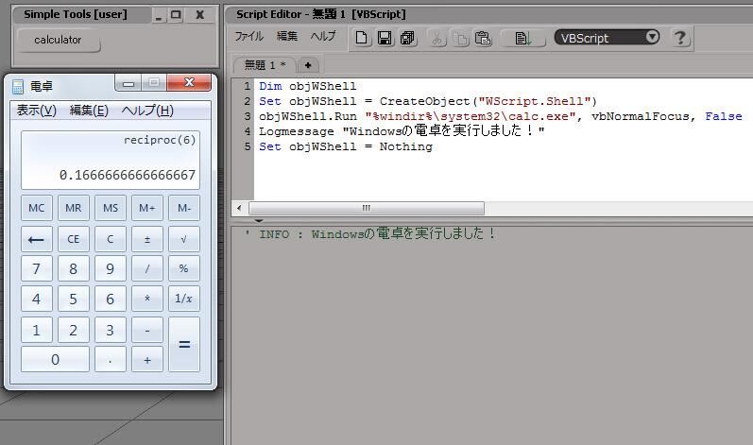
Task: Click the paste clipboard icon
Action: [483, 38]
